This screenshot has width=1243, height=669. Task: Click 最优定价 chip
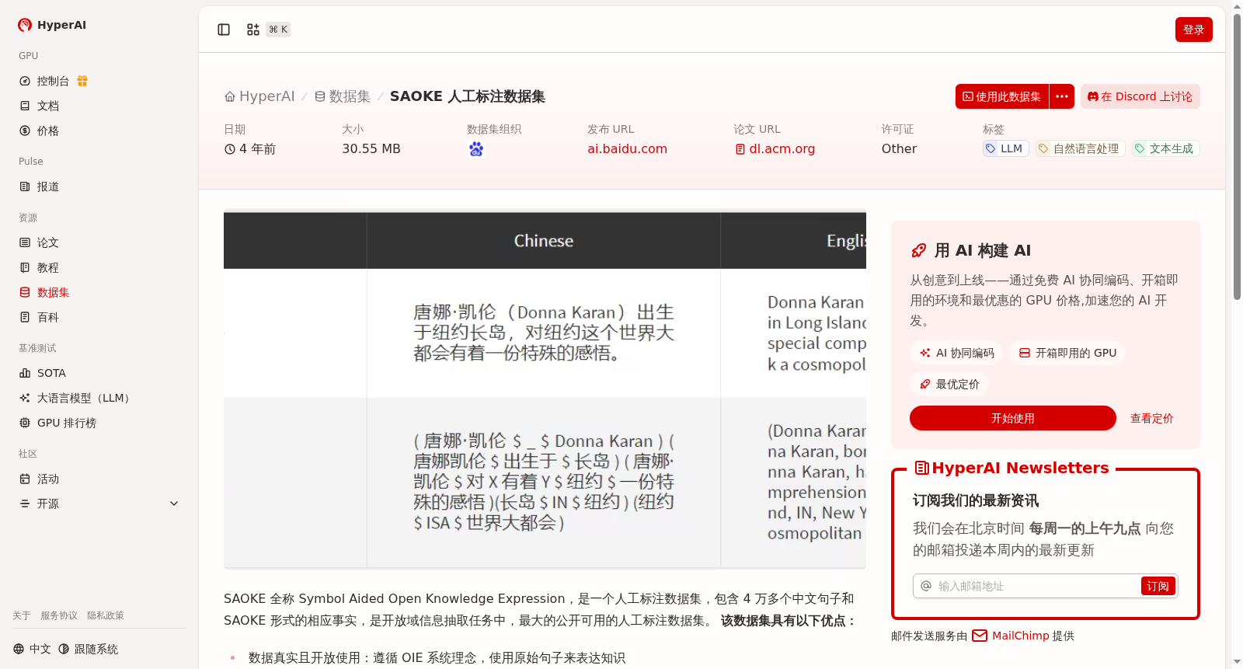(949, 384)
